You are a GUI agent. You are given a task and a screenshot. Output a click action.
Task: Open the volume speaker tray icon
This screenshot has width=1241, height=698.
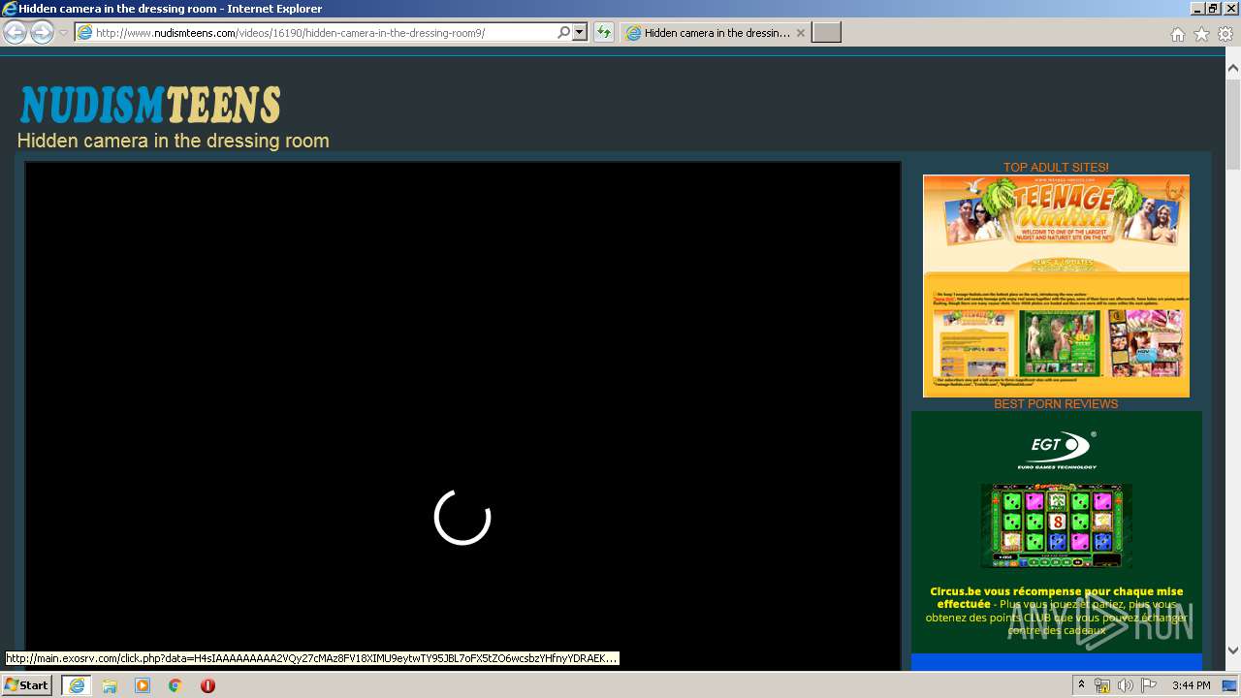(1125, 685)
